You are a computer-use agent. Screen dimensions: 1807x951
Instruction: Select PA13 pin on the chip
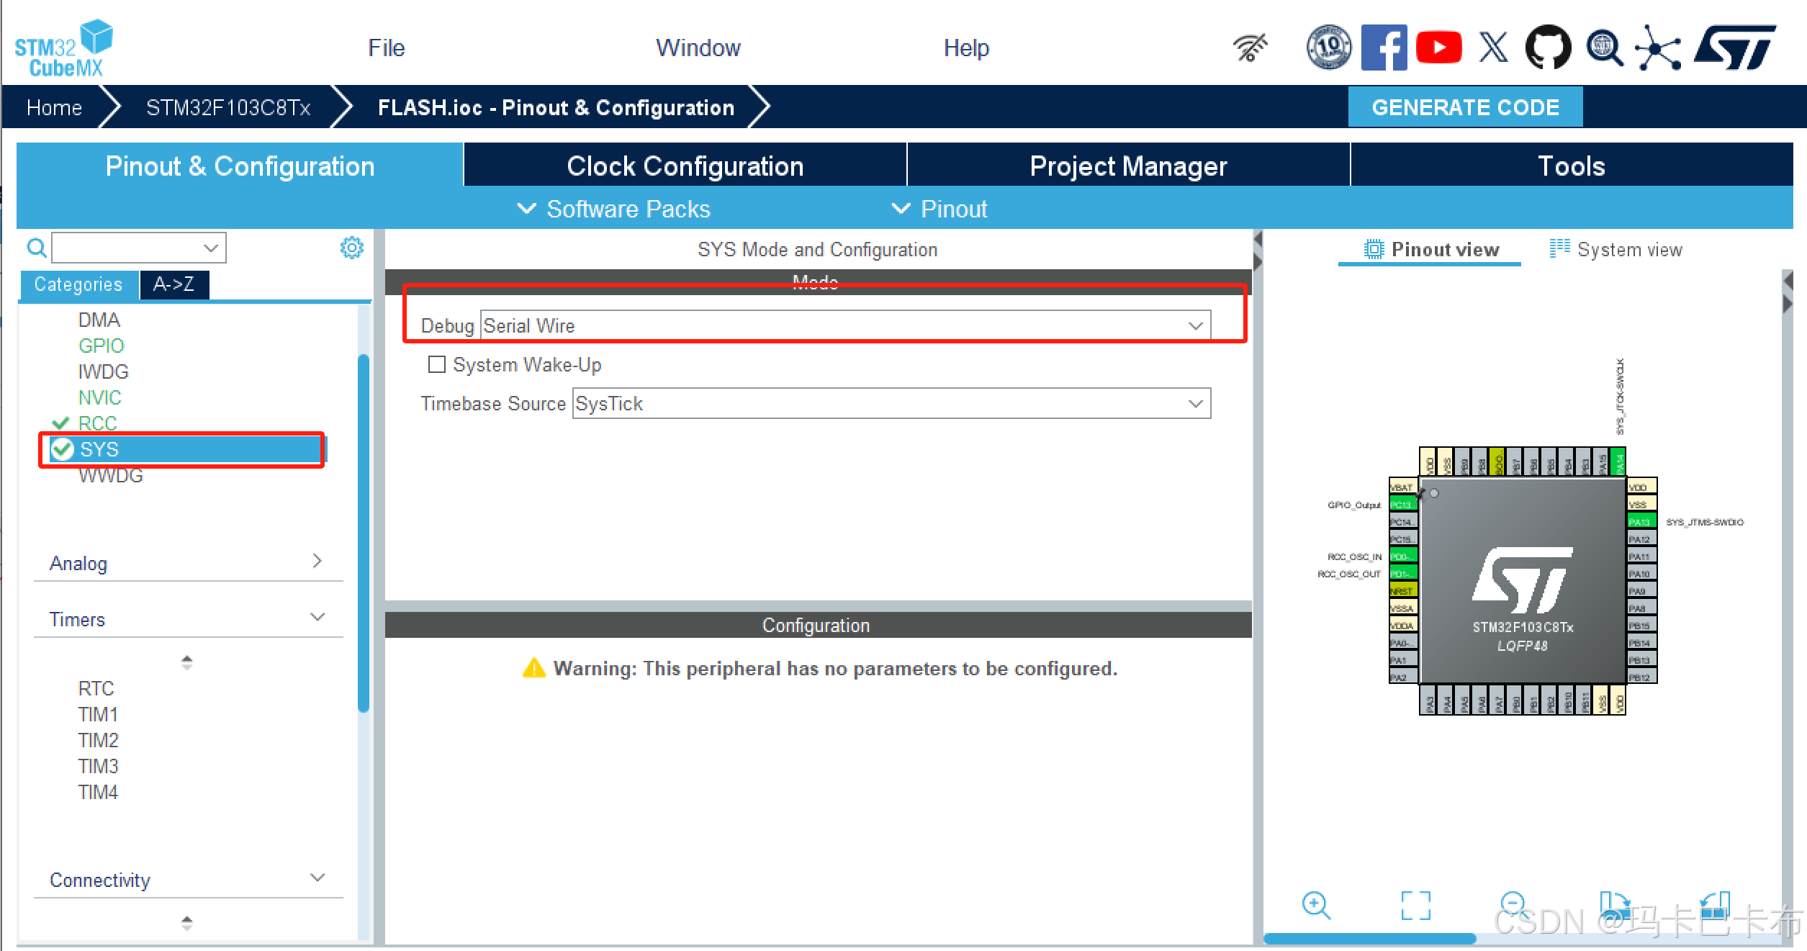tap(1641, 521)
